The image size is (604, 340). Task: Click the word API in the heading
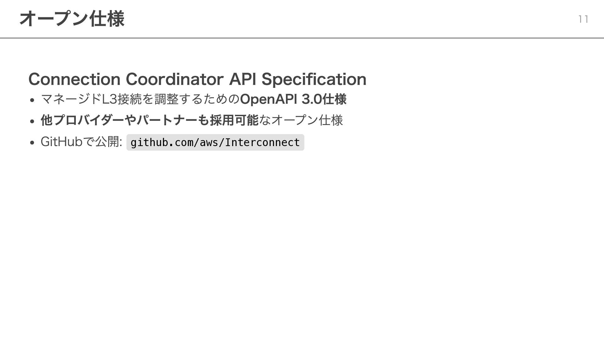242,79
